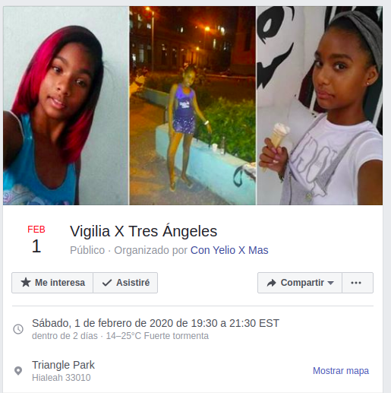Click the location pin icon
The image size is (391, 393).
coord(18,371)
